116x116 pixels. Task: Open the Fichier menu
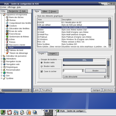3,7
